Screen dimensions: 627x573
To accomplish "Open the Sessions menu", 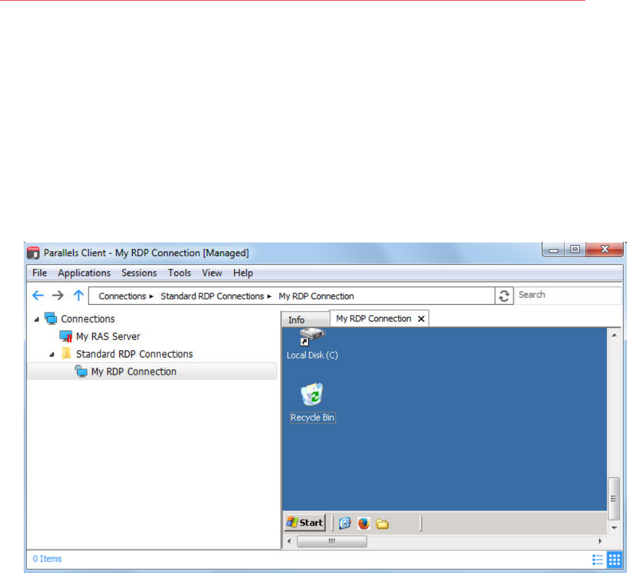I will coord(139,273).
